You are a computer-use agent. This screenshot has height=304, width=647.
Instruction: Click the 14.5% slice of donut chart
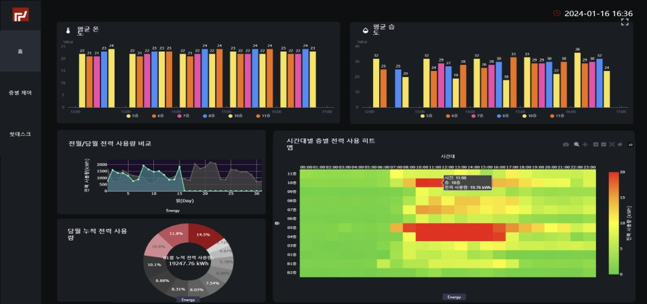[x=204, y=234]
